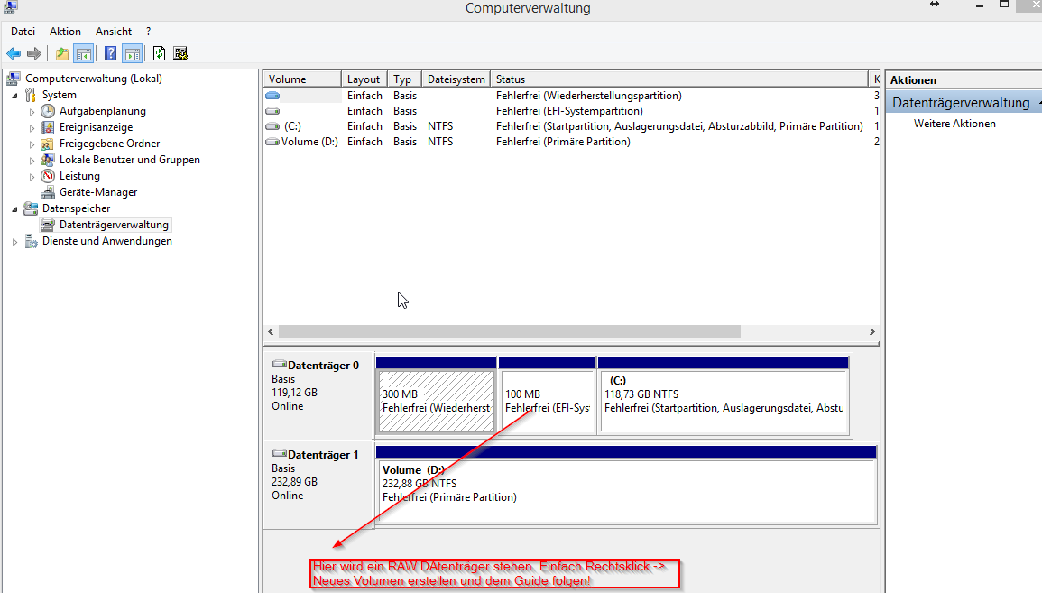Screen dimensions: 1042x593
Task: Click the System tools icon in tree
Action: click(x=31, y=95)
